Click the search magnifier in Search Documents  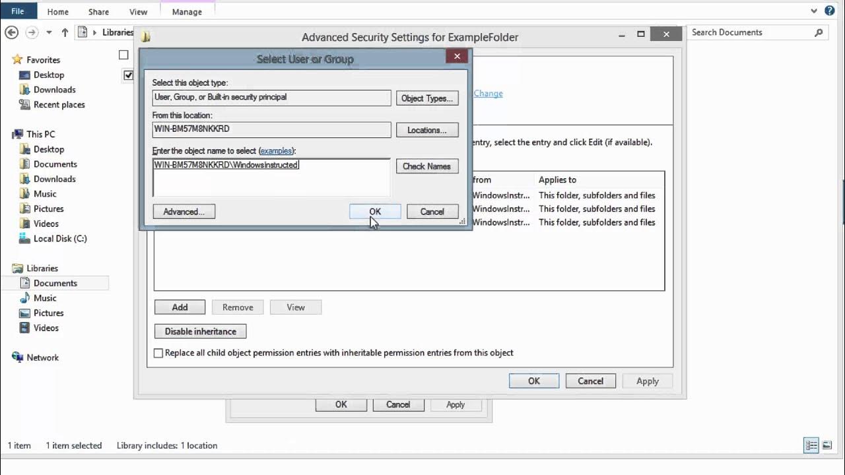pyautogui.click(x=819, y=32)
